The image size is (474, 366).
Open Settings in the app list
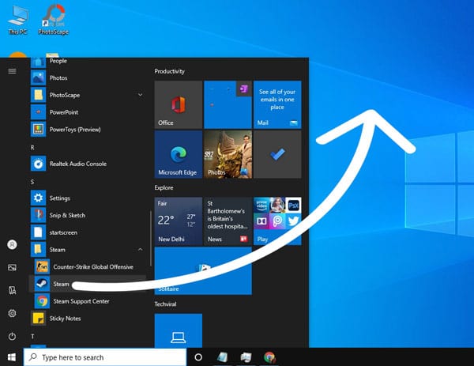[x=88, y=198]
